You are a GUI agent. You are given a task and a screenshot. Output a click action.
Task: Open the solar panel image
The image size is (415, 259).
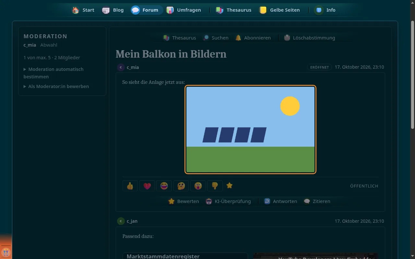(250, 129)
